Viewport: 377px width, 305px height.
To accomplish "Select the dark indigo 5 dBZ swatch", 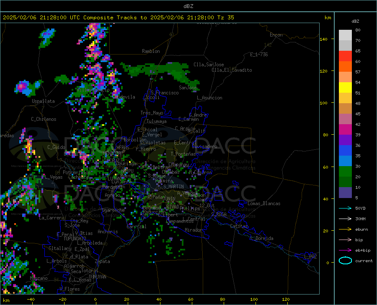I will [x=345, y=193].
